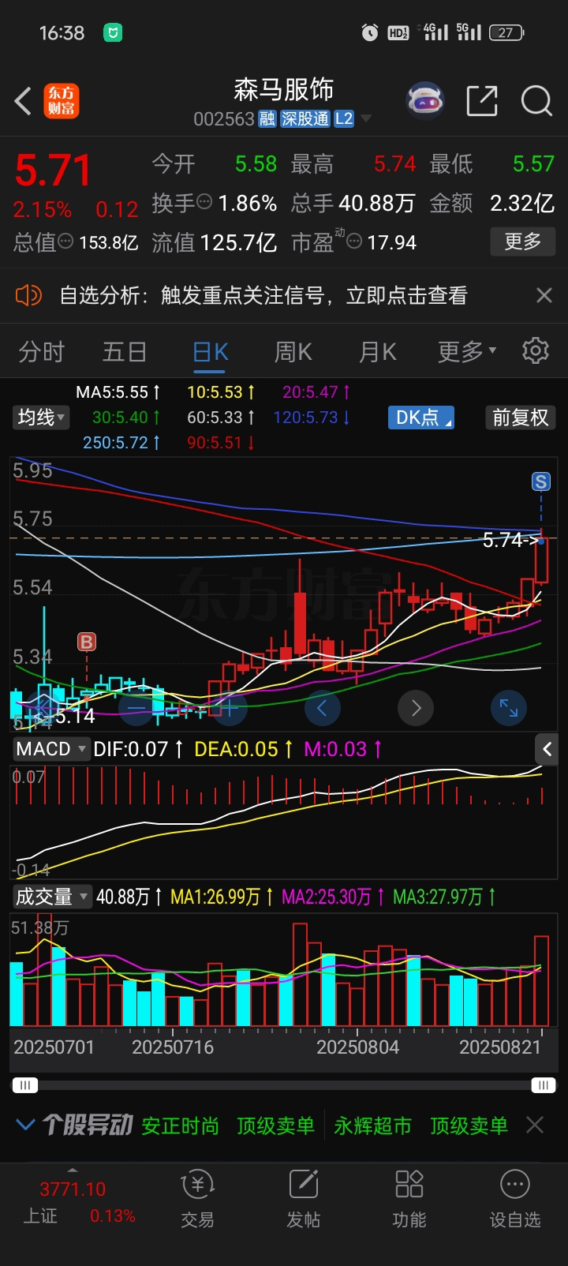
Task: Enter fullscreen chart with expand icon
Action: pyautogui.click(x=509, y=708)
